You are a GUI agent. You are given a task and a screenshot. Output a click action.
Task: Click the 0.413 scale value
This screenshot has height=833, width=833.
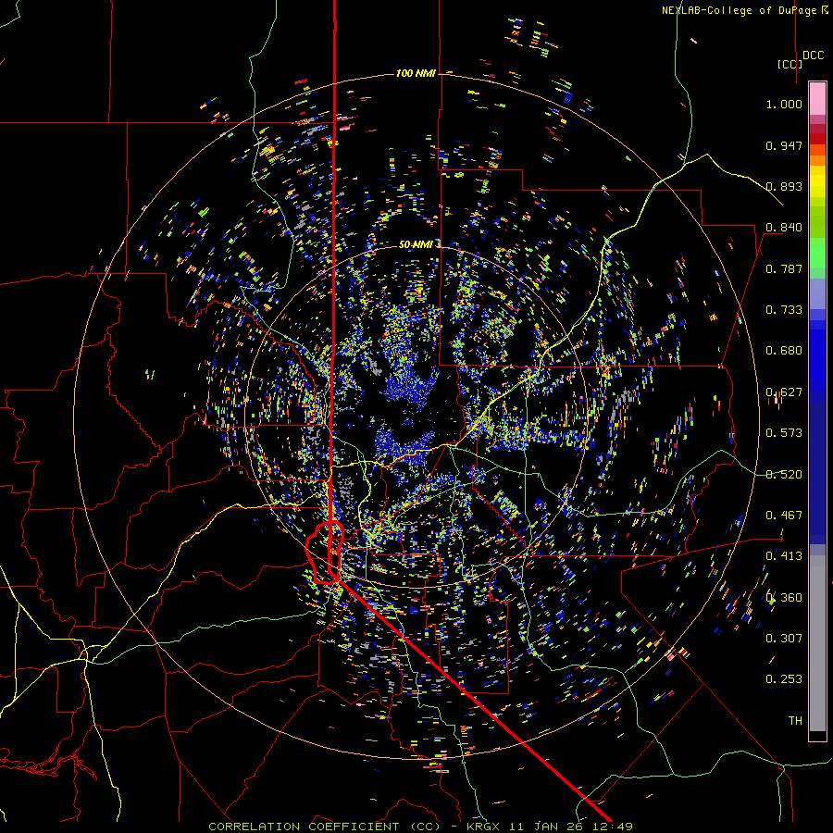784,556
